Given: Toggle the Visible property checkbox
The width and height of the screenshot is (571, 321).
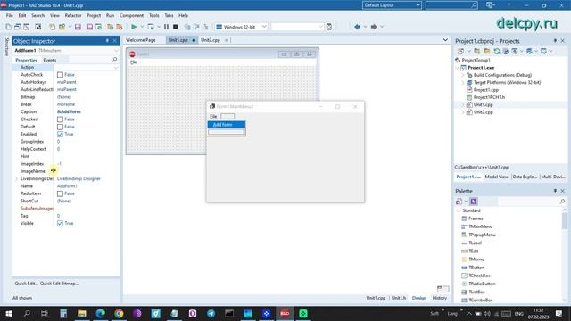Looking at the screenshot, I should tap(60, 224).
